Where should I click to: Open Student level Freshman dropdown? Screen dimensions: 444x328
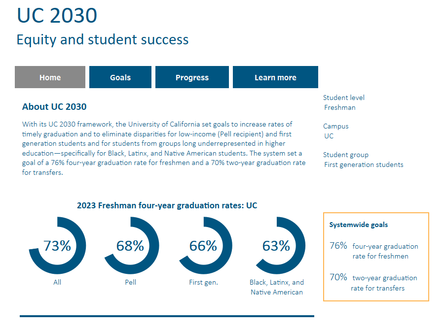340,107
